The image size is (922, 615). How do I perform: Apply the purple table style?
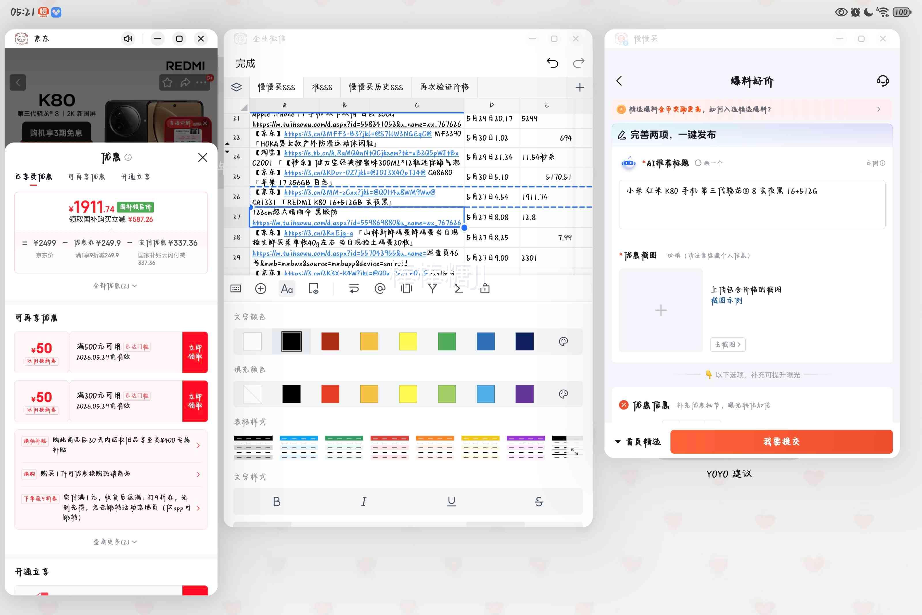point(526,447)
